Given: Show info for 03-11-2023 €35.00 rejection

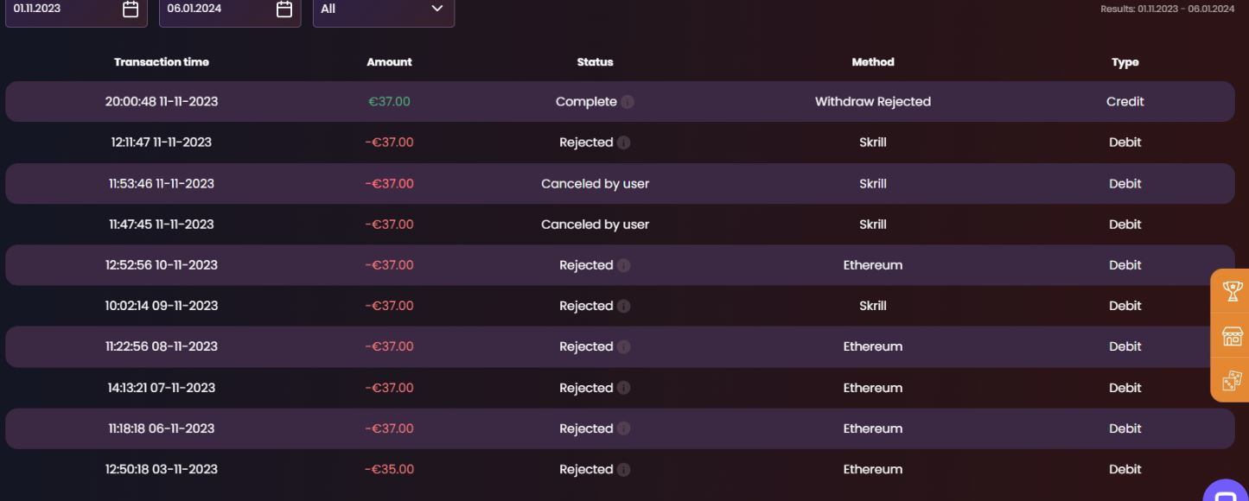Looking at the screenshot, I should (x=623, y=470).
